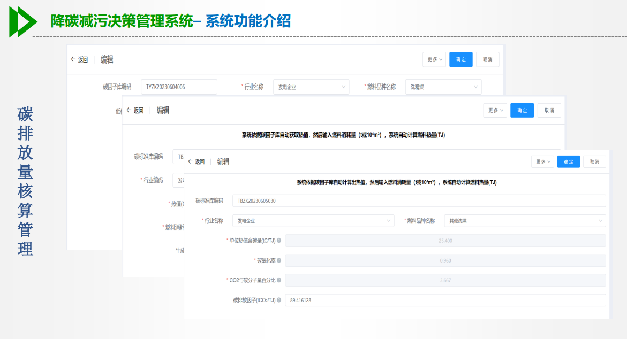
Task: Click 确定 in the rearmost window
Action: (460, 59)
